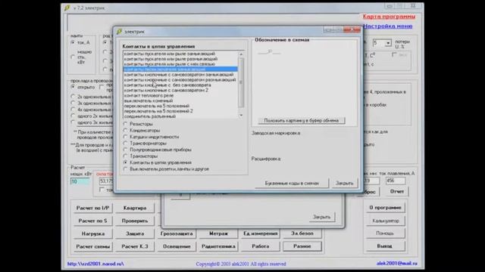The width and height of the screenshot is (485, 272).
Task: Click 'Нагрузка' button
Action: click(92, 233)
